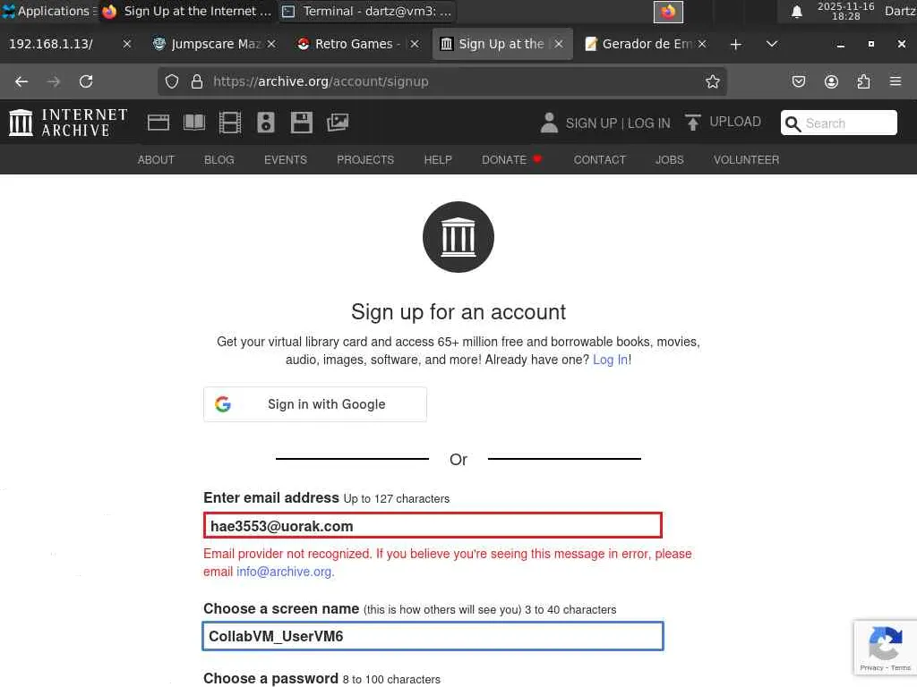Open the PROJECTS nav item
Viewport: 917px width, 687px height.
pyautogui.click(x=365, y=160)
